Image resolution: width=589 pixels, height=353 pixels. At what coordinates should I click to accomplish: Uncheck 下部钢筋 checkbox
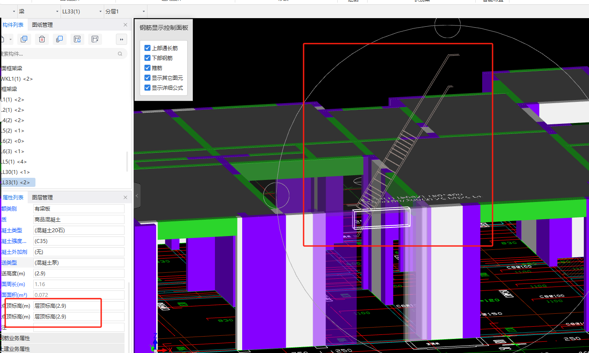pyautogui.click(x=147, y=58)
